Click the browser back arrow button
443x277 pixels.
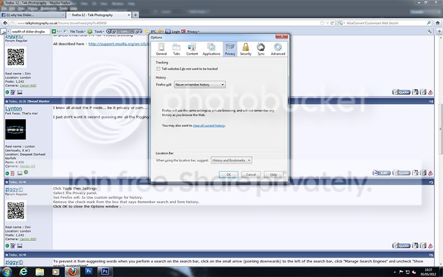5,23
